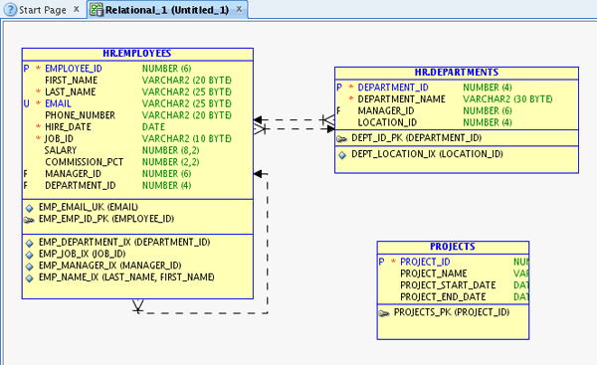Click the F marker beside employees MANAGER_ID
The width and height of the screenshot is (597, 365).
pyautogui.click(x=26, y=174)
